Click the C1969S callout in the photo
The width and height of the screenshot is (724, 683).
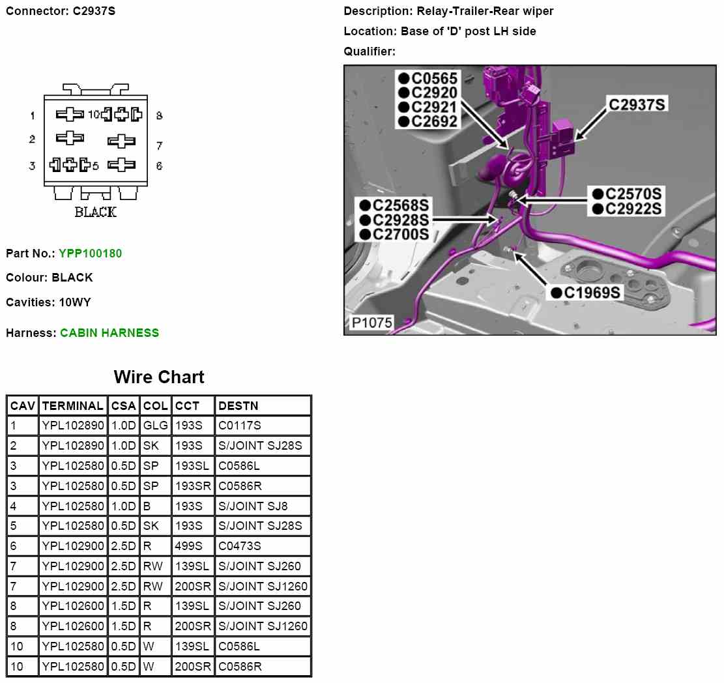pos(592,293)
